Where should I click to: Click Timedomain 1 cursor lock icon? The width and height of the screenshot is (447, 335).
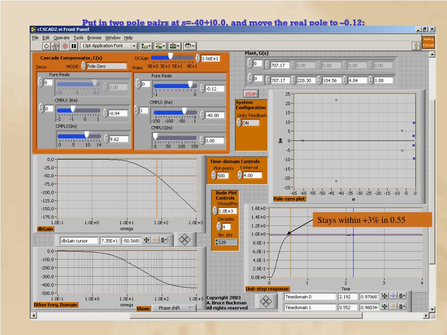(x=402, y=307)
